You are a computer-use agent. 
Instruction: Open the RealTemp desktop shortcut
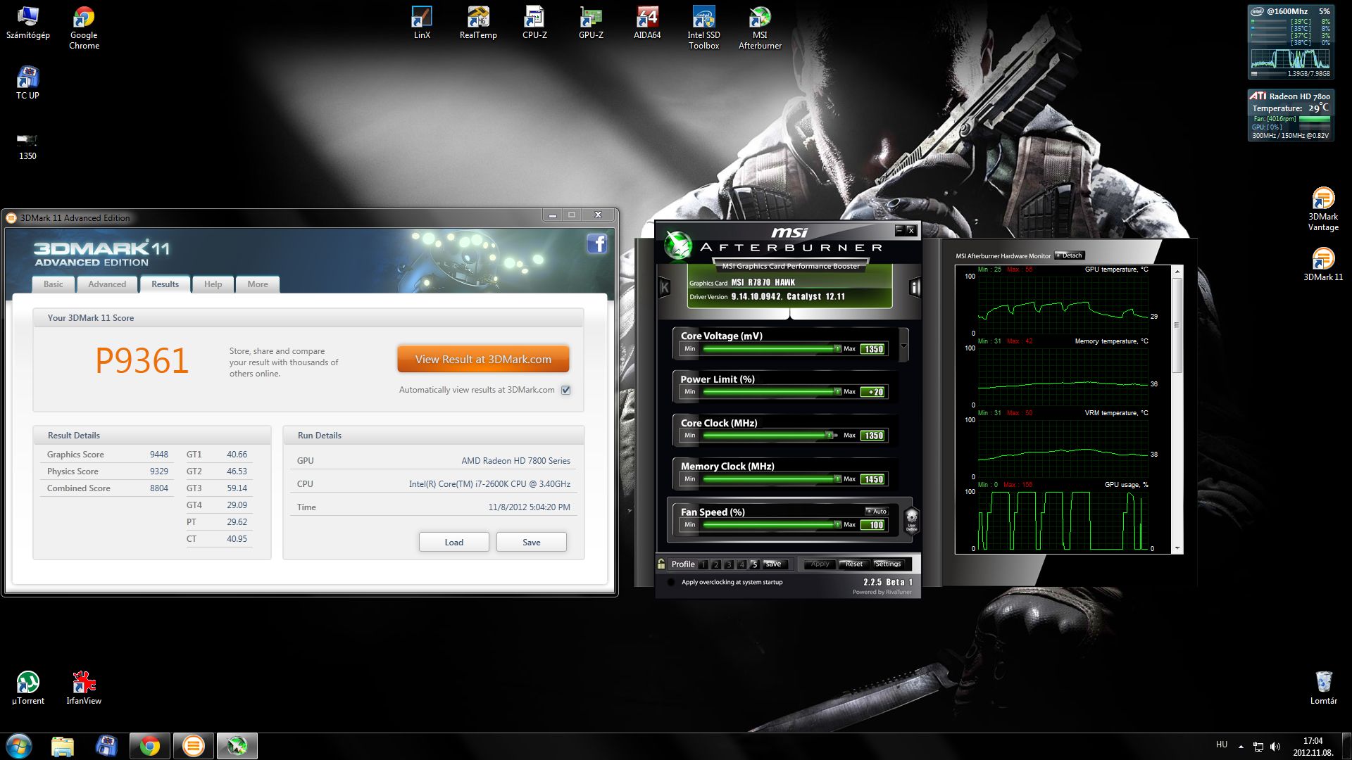click(x=478, y=23)
